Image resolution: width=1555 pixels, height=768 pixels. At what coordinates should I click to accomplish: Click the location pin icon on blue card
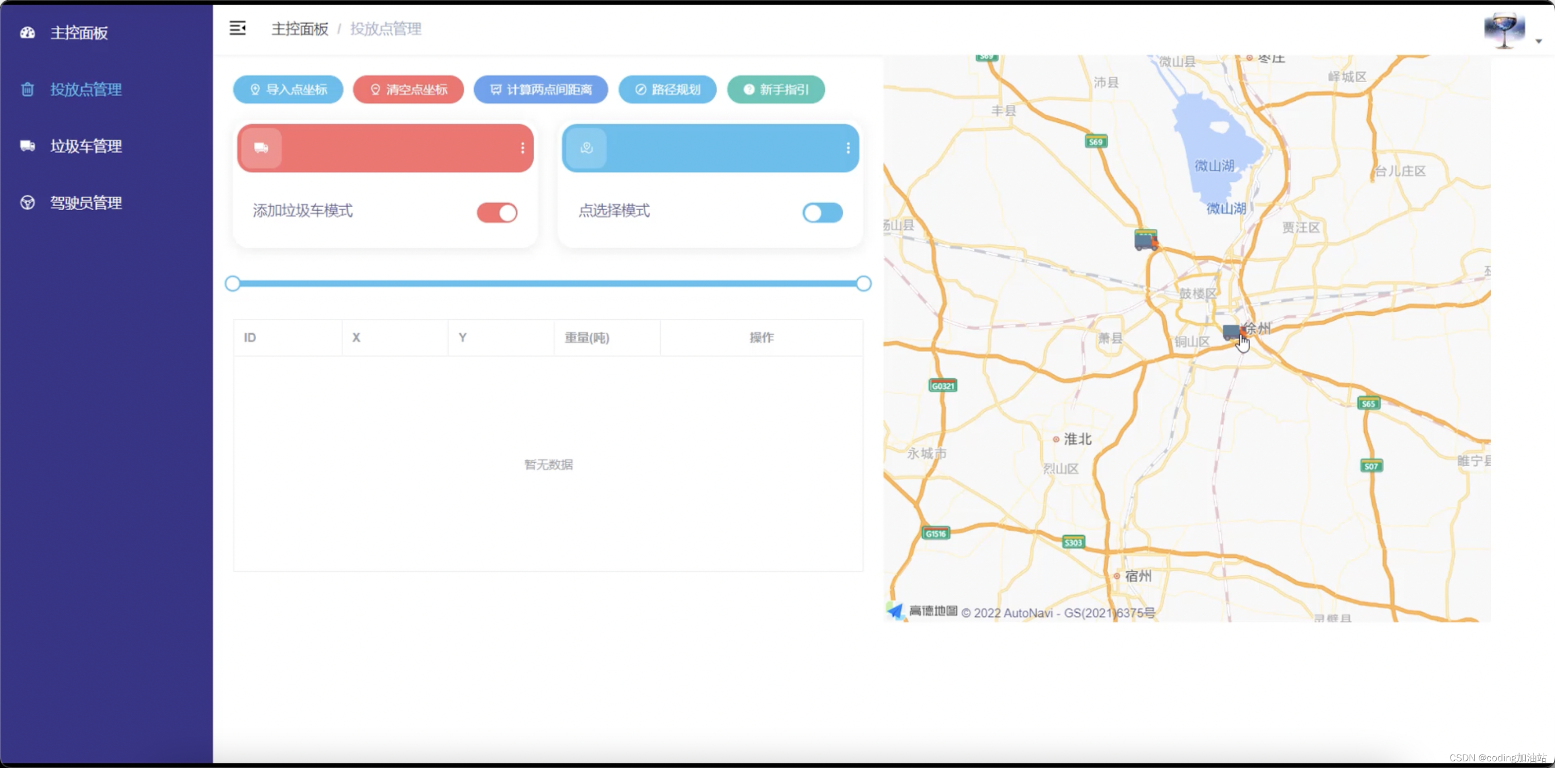pyautogui.click(x=586, y=148)
